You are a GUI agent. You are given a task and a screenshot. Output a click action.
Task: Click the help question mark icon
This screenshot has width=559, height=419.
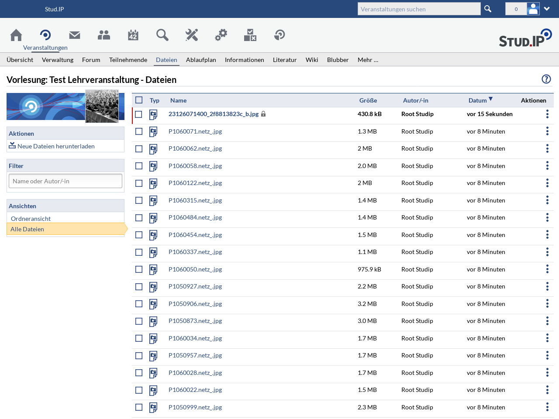546,79
